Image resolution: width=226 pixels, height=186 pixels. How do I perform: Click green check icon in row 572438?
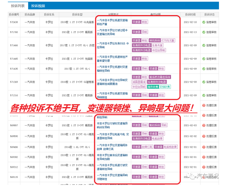click(204, 22)
